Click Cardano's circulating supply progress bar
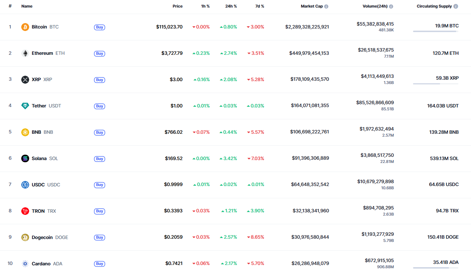This screenshot has width=471, height=274. pyautogui.click(x=436, y=268)
